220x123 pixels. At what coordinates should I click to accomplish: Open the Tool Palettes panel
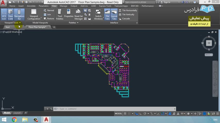60,14
